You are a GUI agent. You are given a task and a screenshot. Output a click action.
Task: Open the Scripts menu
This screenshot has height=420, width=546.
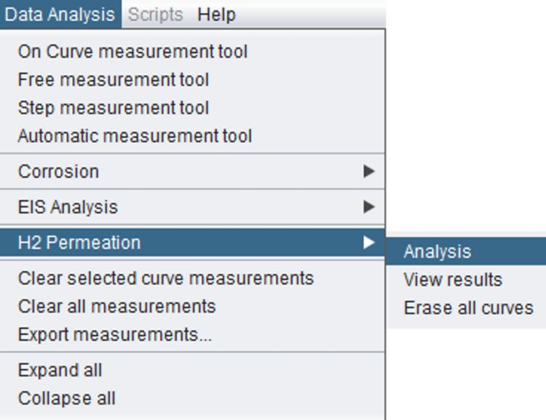click(x=155, y=15)
